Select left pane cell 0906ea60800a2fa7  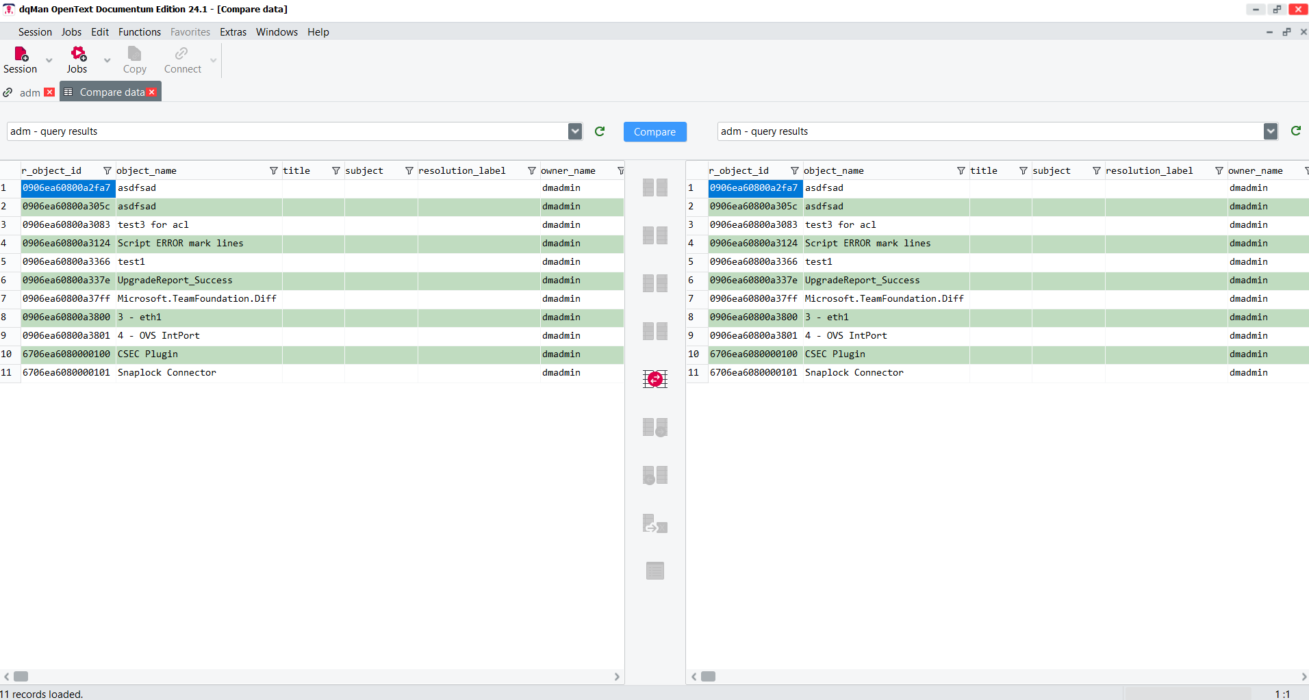(x=68, y=188)
